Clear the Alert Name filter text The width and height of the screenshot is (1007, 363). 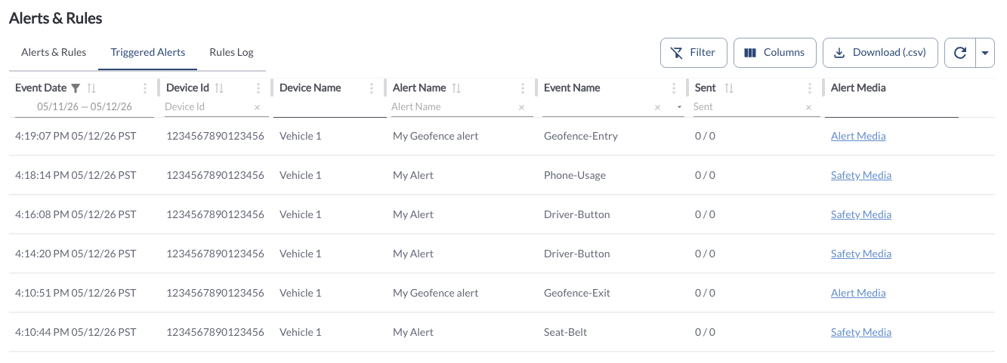[x=521, y=108]
